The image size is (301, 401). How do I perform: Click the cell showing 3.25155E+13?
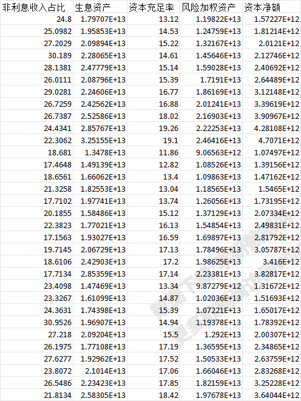tap(100, 140)
